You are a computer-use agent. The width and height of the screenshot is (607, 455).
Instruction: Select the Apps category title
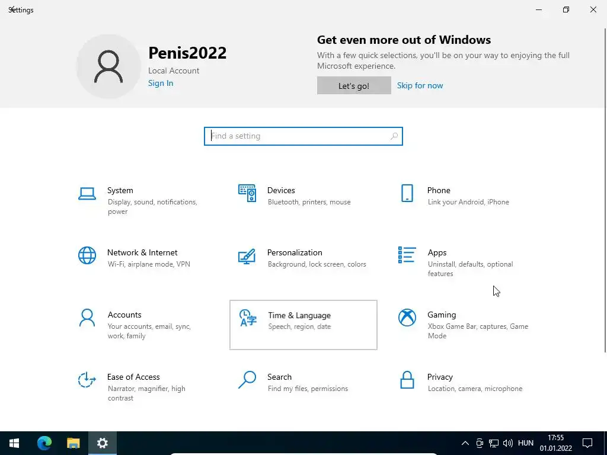pos(437,252)
